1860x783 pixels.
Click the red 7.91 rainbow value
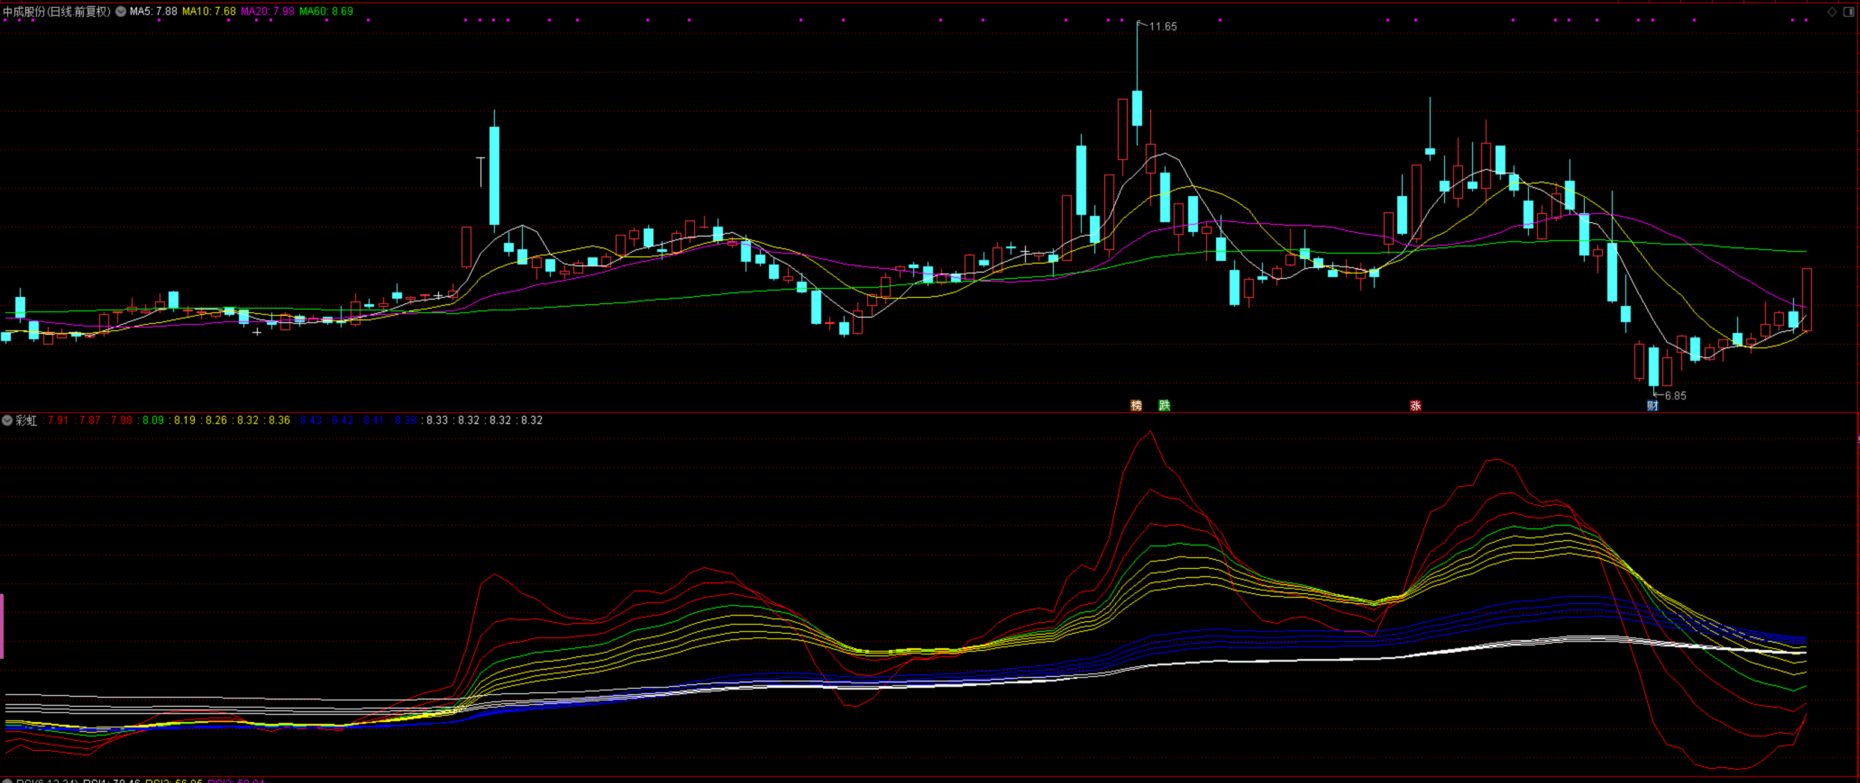point(58,420)
